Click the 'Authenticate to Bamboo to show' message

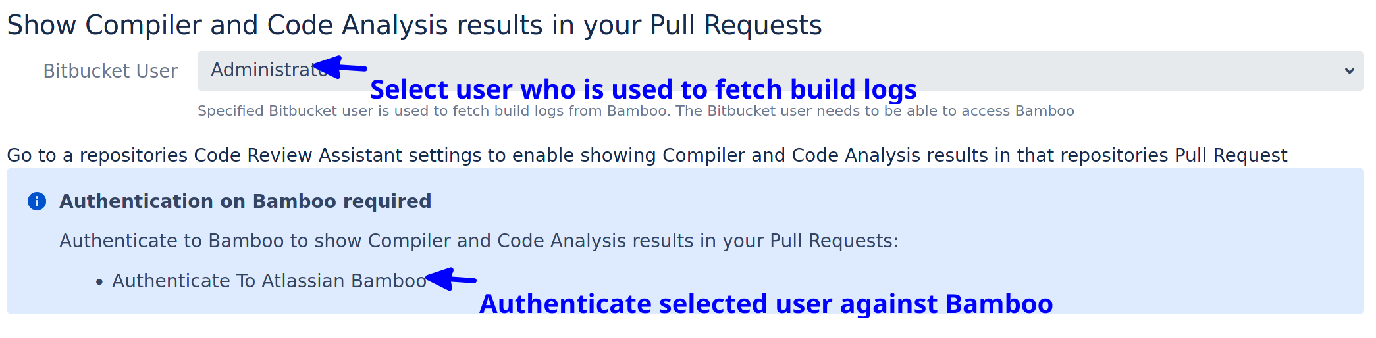tap(479, 241)
